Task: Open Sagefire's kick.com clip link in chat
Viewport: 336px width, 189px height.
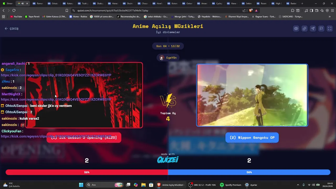Action: (x=56, y=75)
